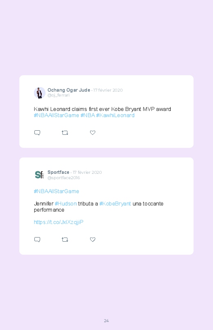Open the #Hudson hashtag
213x330 pixels.
[x=66, y=204]
